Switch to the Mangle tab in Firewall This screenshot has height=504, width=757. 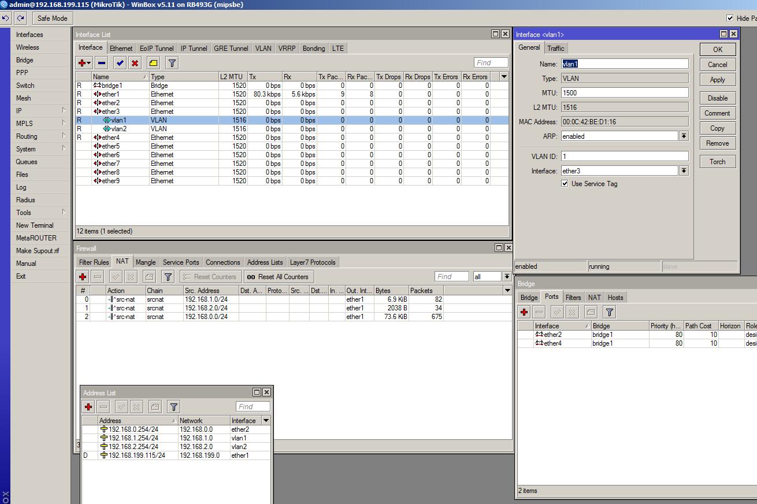click(146, 262)
